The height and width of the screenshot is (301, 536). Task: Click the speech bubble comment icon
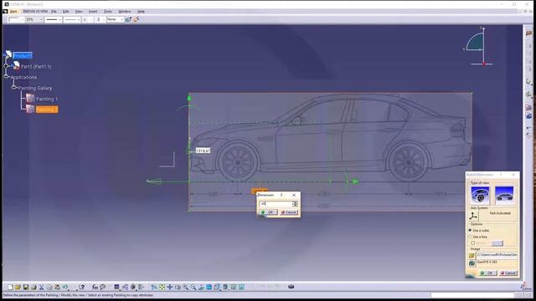coord(102,288)
